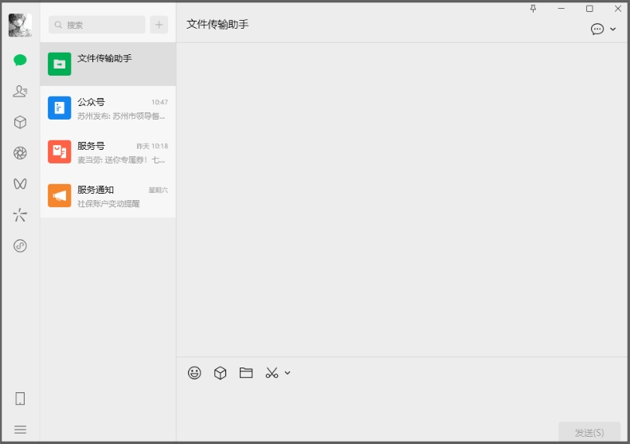The height and width of the screenshot is (444, 630).
Task: Click the 社保账户变动提醒 preview text
Action: [108, 203]
